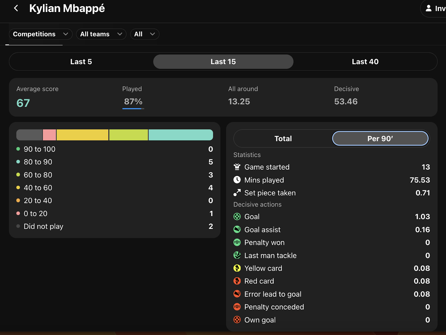Click the pink 0 to 20 bar segment
Screen dimensions: 446x335
tap(49, 135)
